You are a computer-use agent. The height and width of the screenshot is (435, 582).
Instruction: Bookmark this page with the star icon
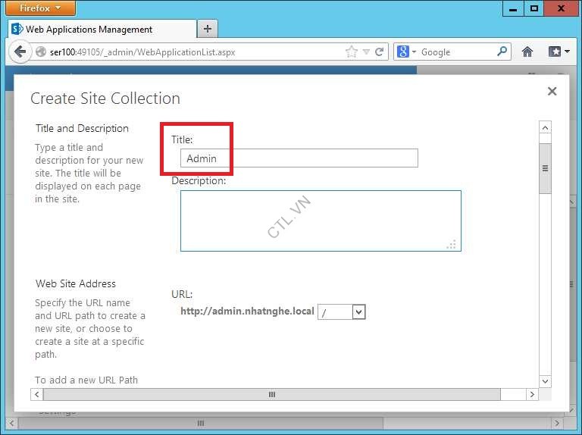[x=351, y=52]
